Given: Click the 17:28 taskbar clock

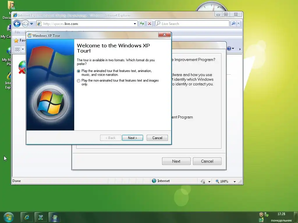Looking at the screenshot, I should pos(281,214).
